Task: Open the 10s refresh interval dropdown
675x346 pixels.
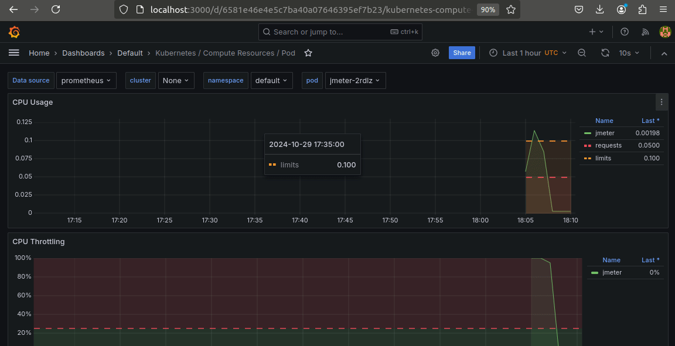Action: (x=629, y=53)
